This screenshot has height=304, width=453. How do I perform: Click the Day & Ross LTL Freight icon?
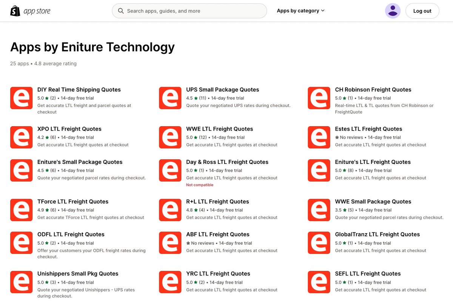170,171
